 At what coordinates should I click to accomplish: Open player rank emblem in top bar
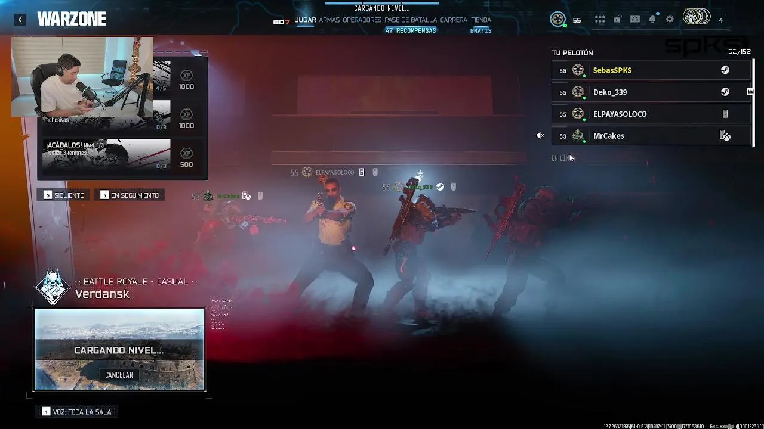[557, 19]
